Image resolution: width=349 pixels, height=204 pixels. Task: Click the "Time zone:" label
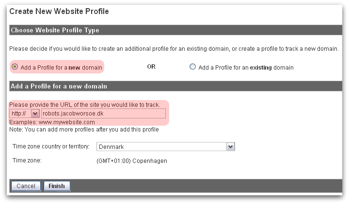tap(27, 160)
